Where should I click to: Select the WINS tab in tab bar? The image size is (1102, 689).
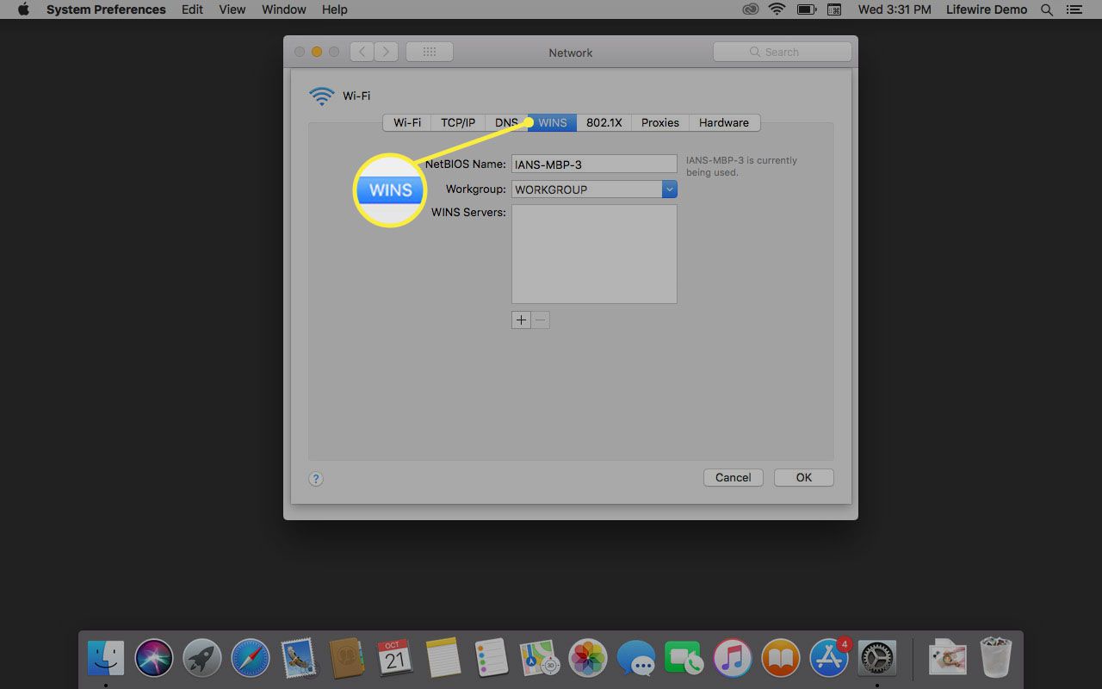coord(553,122)
